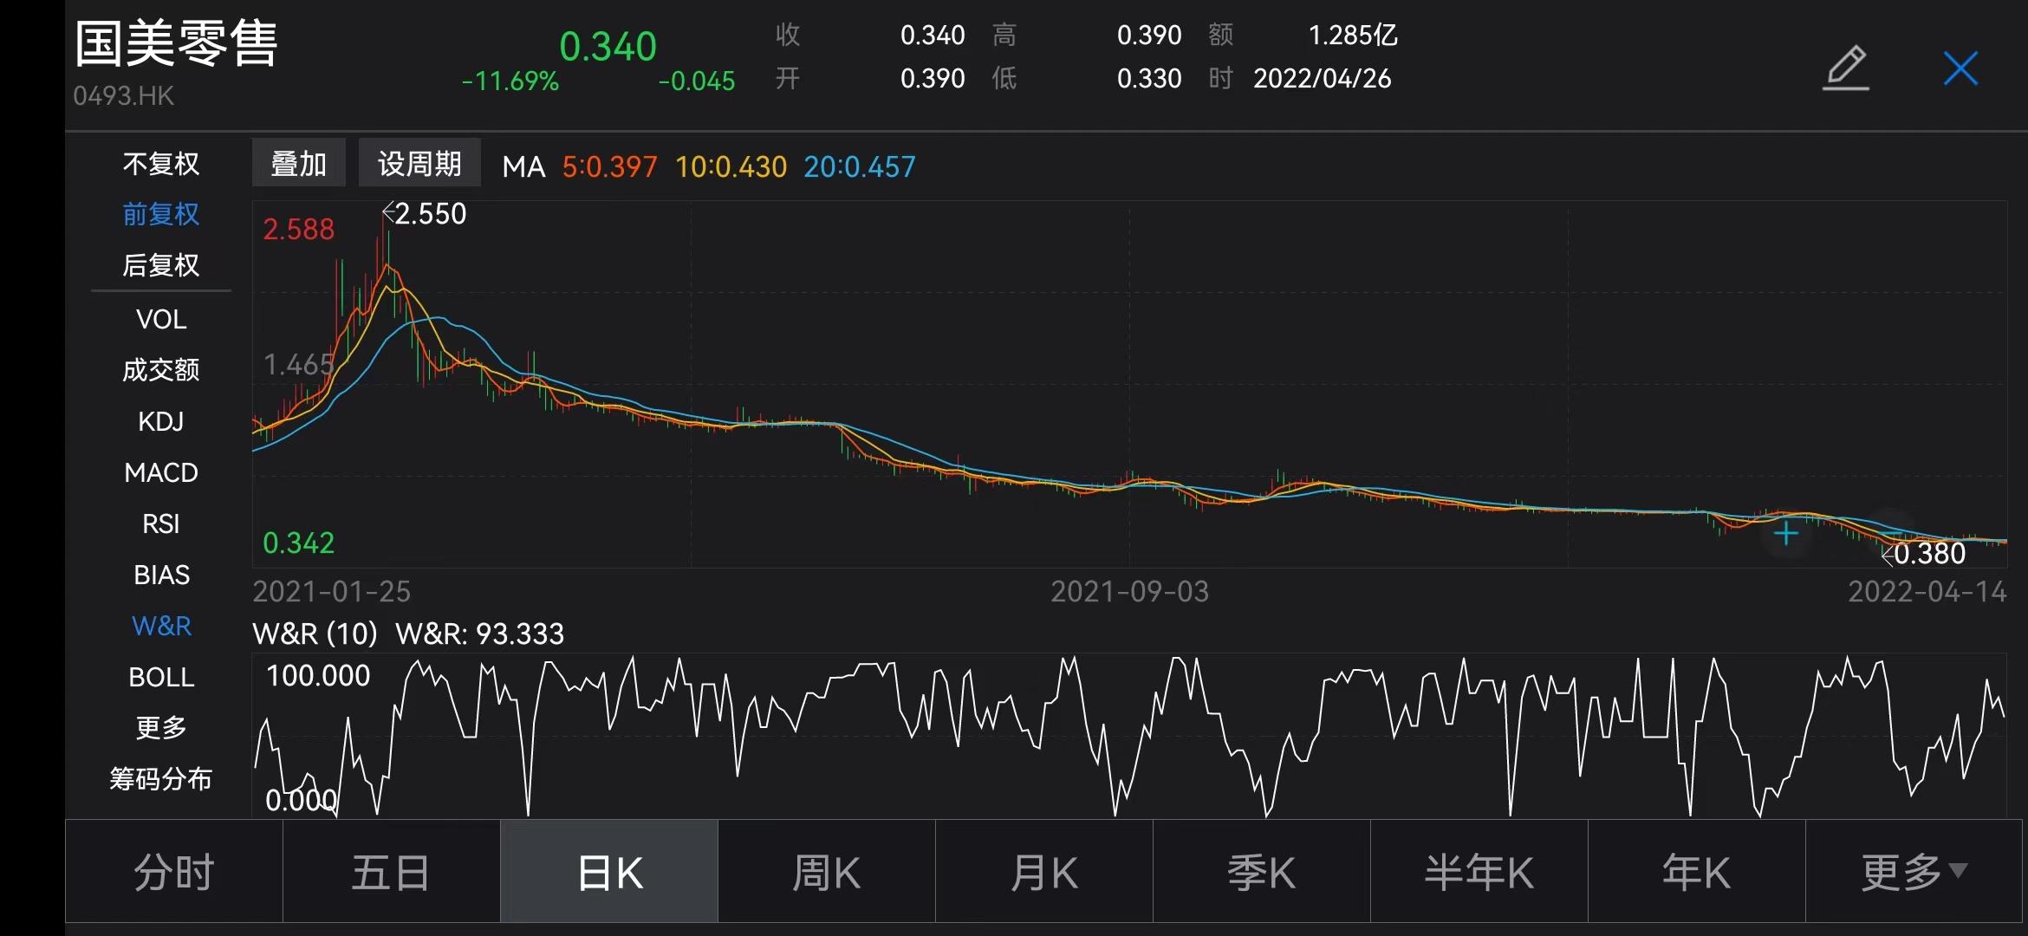The height and width of the screenshot is (936, 2028).
Task: Switch to the 月K tab
Action: [x=1044, y=872]
